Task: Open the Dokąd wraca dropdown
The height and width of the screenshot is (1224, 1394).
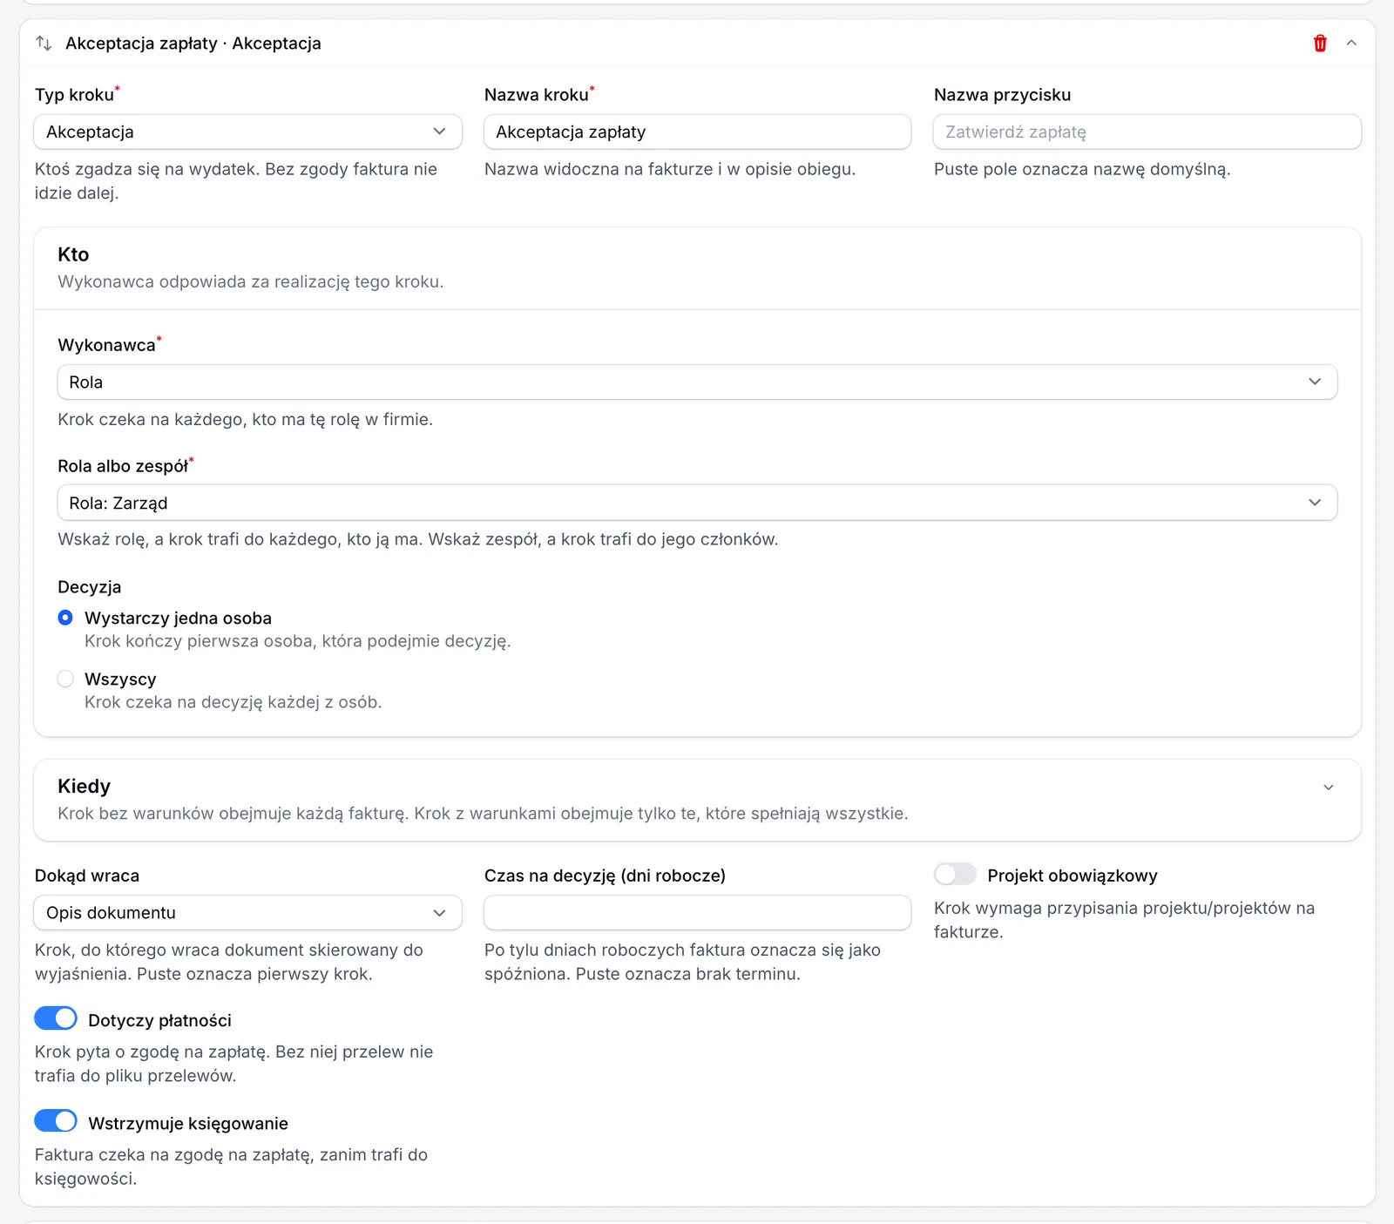Action: (x=247, y=912)
